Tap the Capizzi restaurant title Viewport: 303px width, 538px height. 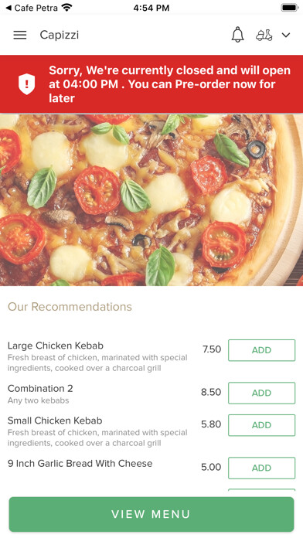[60, 35]
